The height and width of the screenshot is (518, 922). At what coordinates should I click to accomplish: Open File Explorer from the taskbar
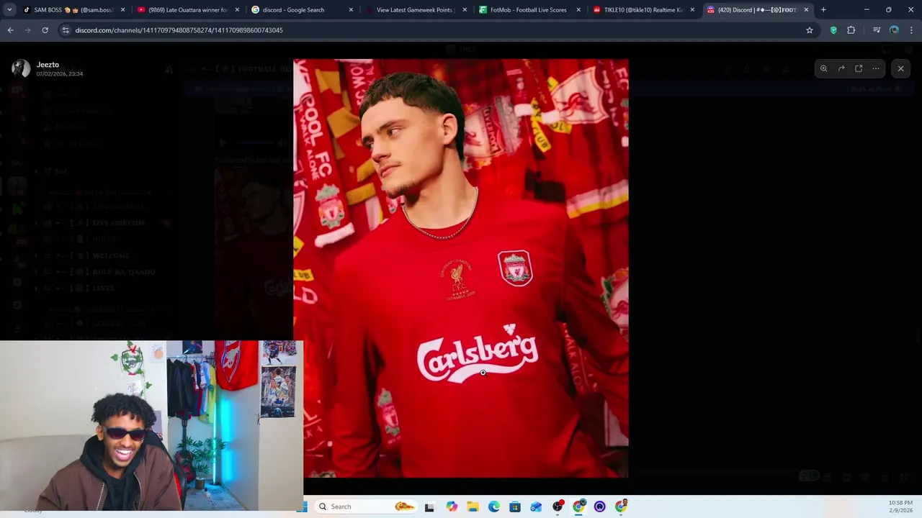pyautogui.click(x=473, y=506)
